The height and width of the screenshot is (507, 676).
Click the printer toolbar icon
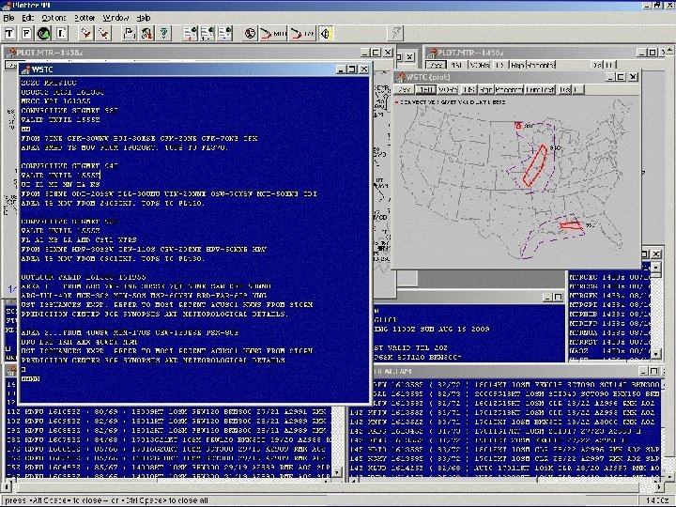pos(130,33)
